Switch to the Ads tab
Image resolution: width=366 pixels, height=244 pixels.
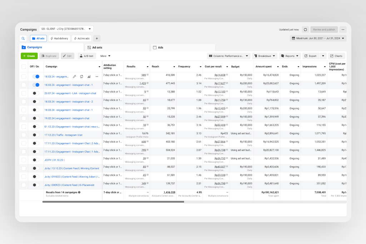click(160, 48)
